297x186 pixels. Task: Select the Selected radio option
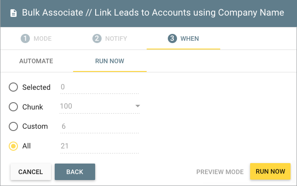click(x=14, y=87)
